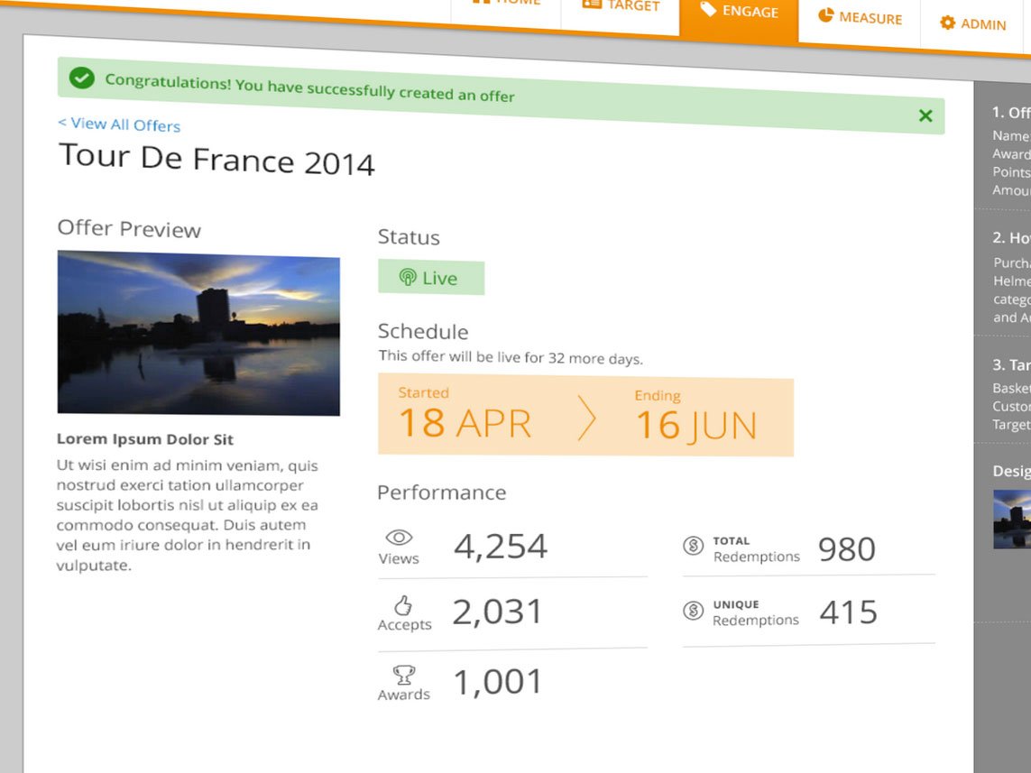This screenshot has height=773, width=1031.
Task: Click the 4,254 views value
Action: 501,547
